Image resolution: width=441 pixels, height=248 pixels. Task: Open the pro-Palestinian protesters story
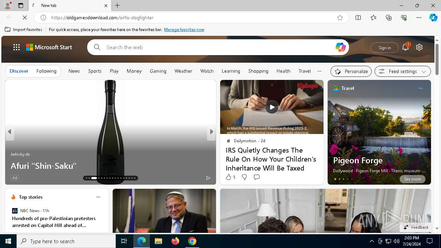(54, 222)
